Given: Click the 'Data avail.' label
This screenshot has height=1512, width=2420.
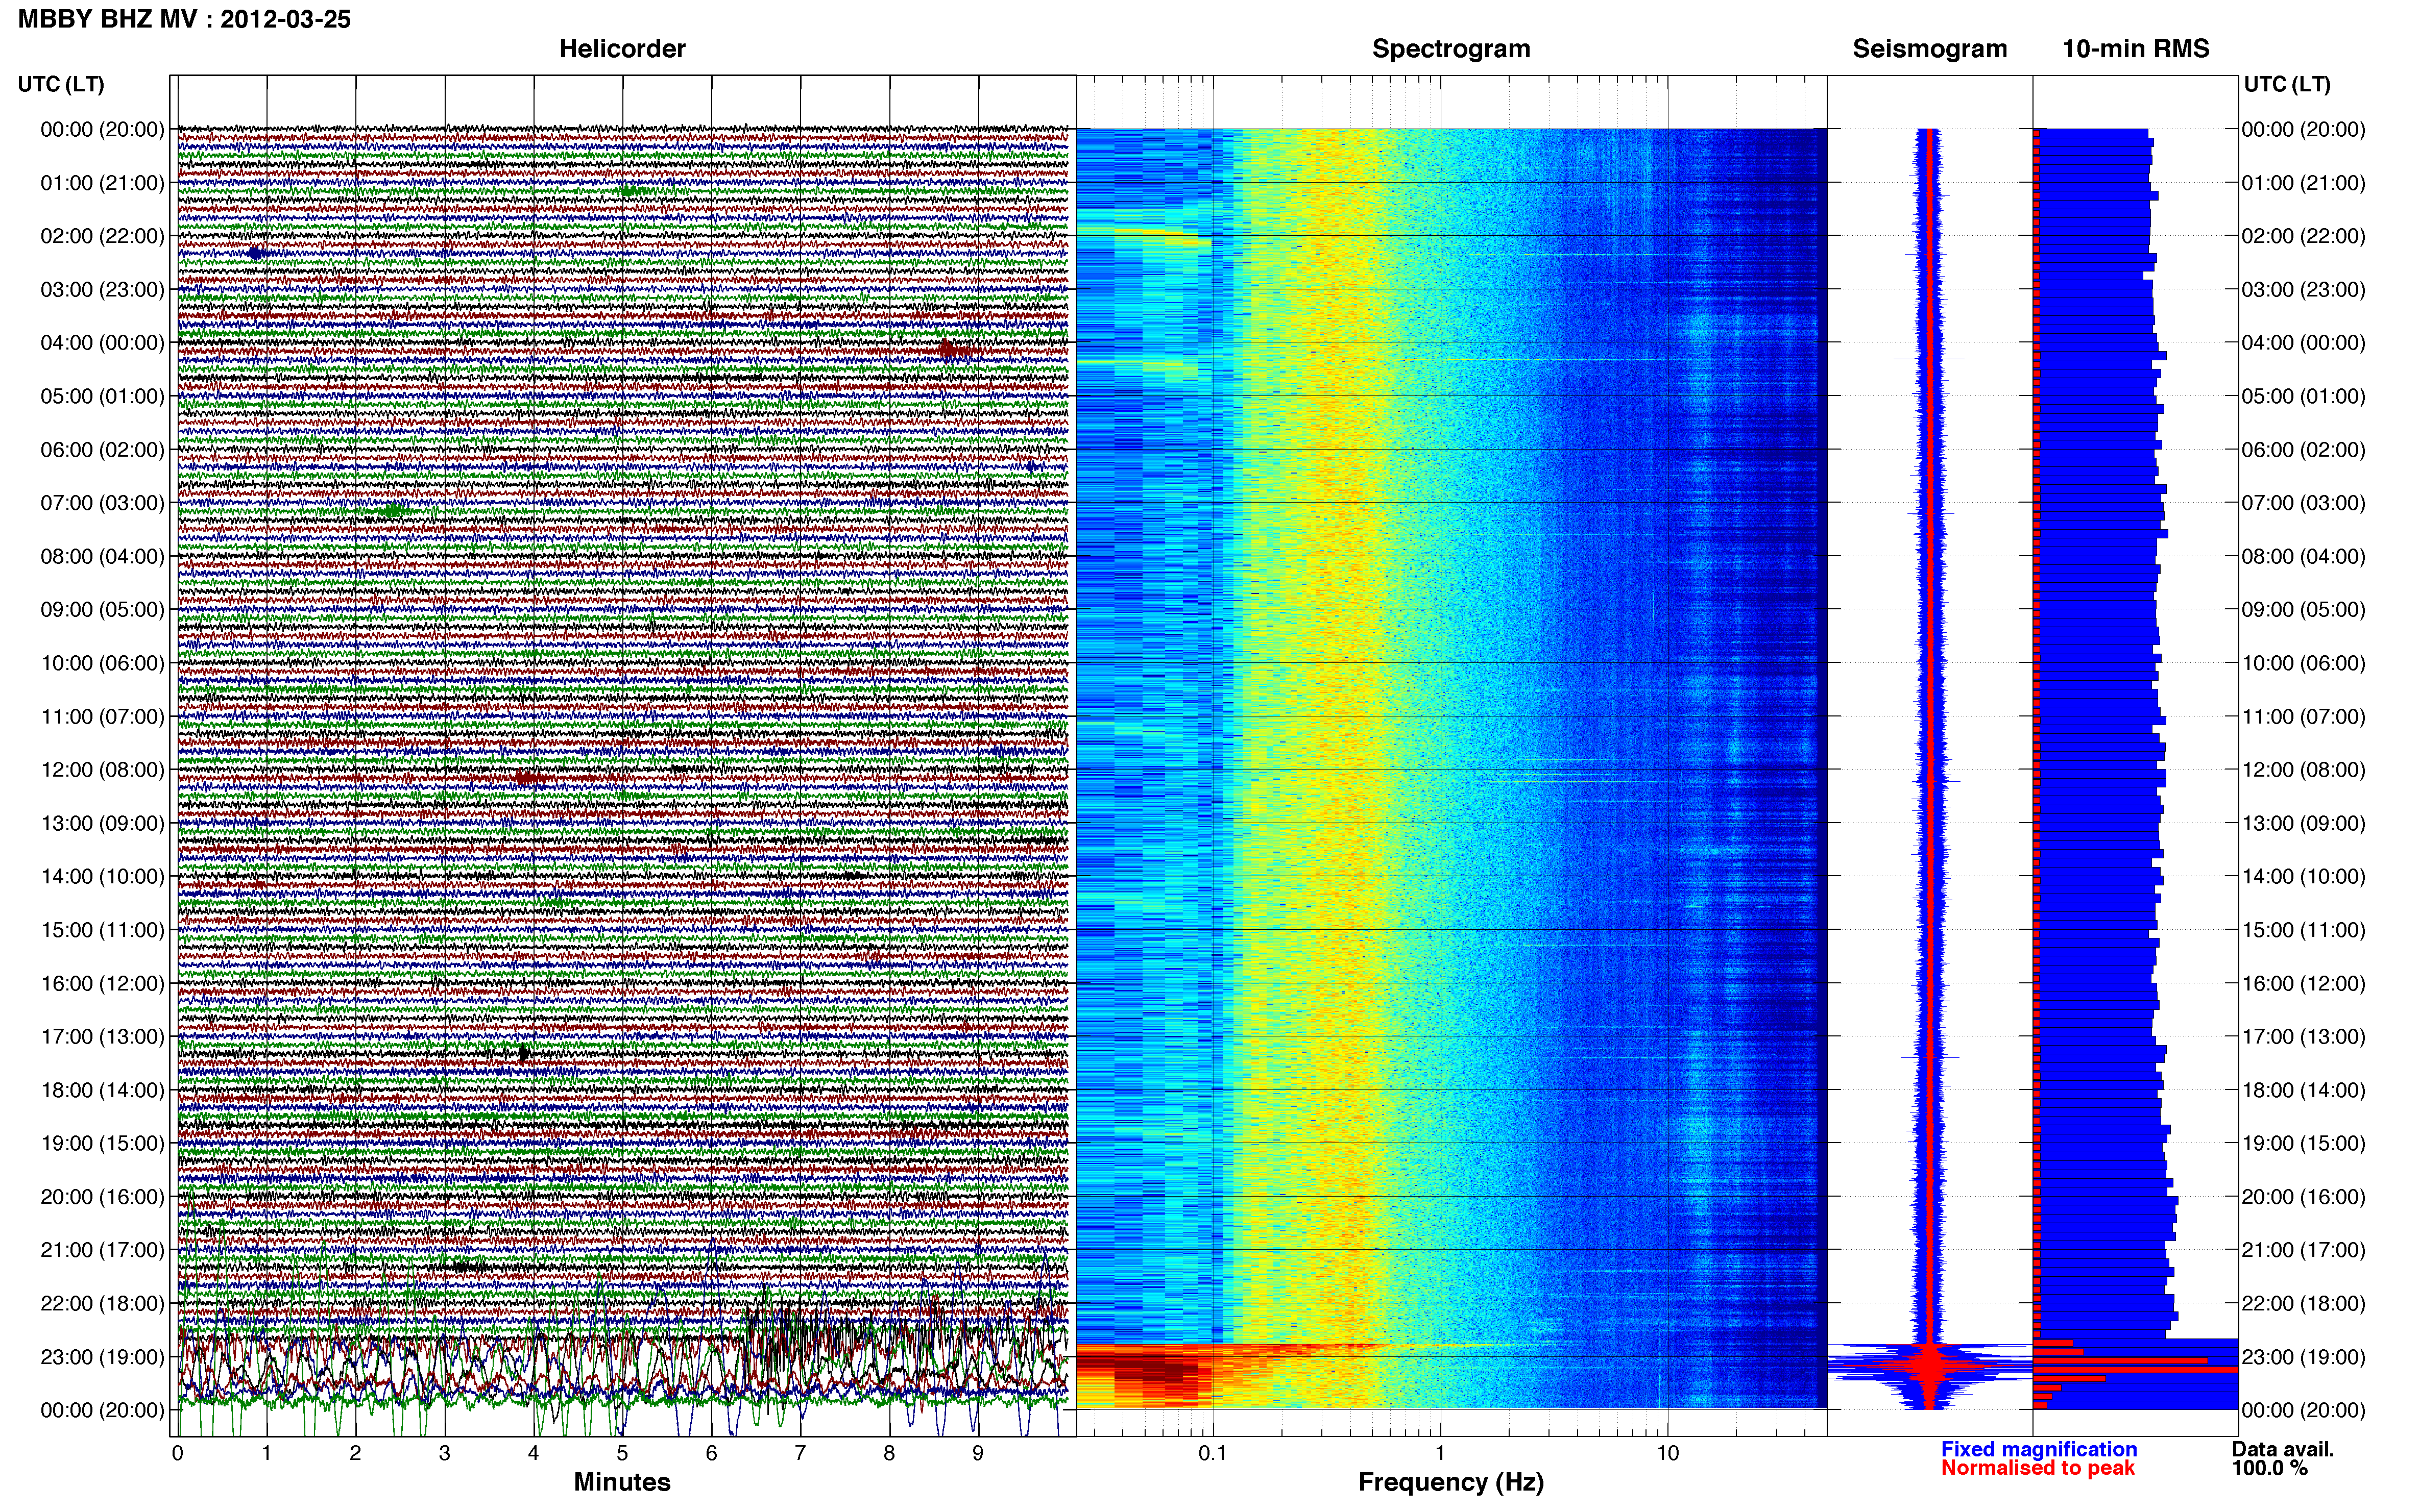Looking at the screenshot, I should (x=2283, y=1449).
